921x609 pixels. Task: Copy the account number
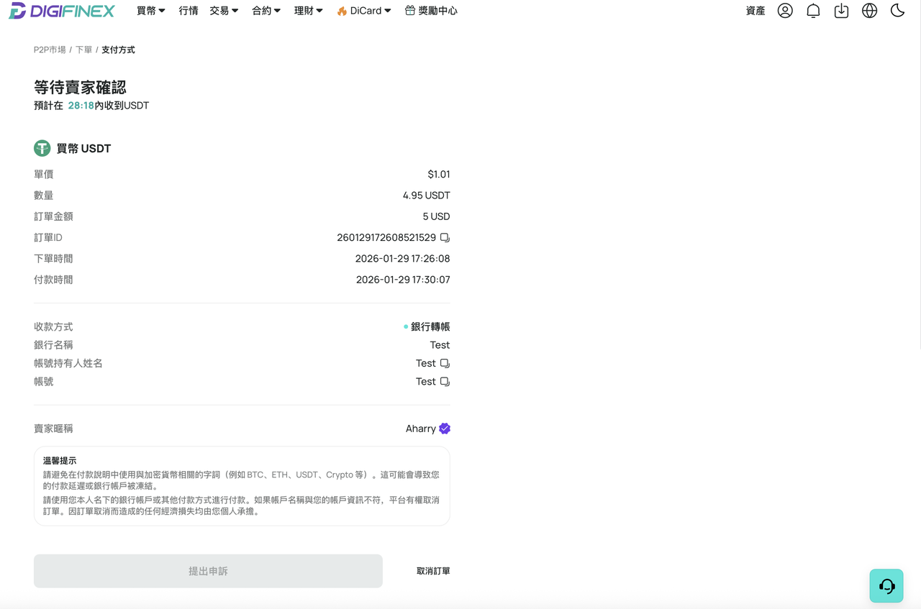point(445,382)
